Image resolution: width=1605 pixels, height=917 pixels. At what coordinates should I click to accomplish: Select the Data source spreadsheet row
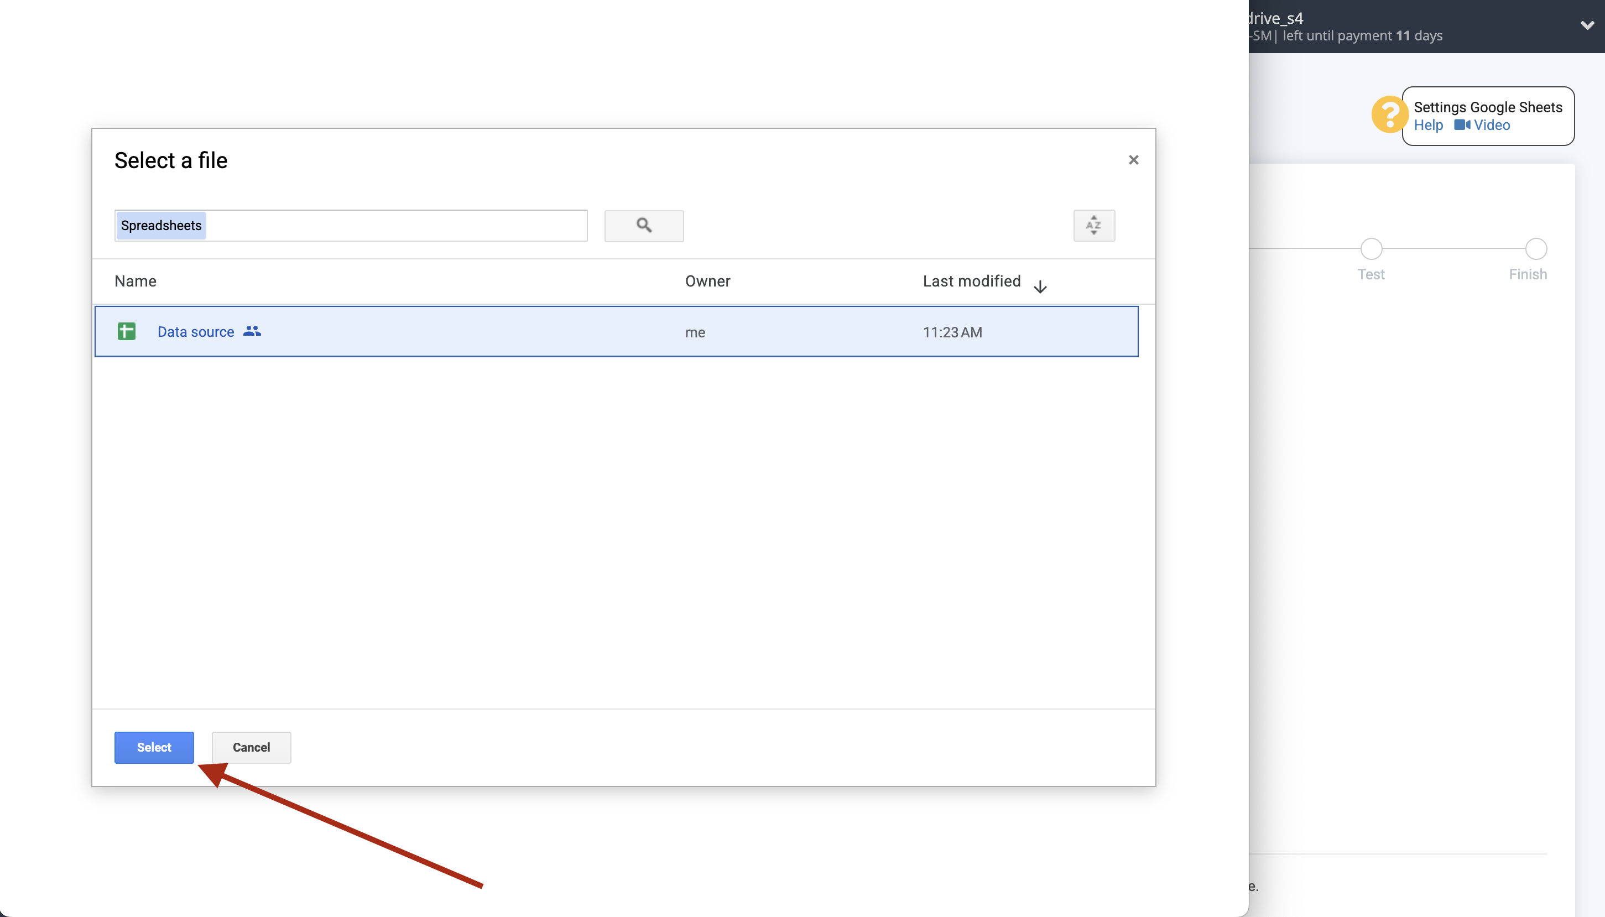pos(567,331)
